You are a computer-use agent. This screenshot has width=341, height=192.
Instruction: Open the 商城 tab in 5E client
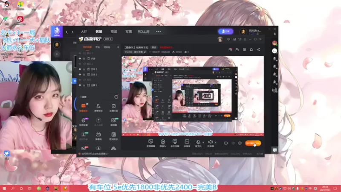pyautogui.click(x=114, y=32)
